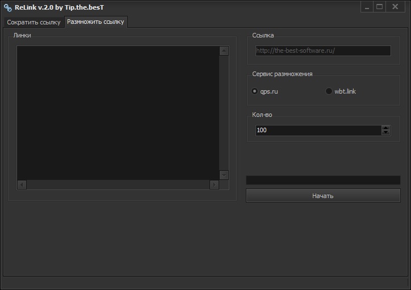Viewport: 411px width, 290px height.
Task: Click the progress bar above Начать
Action: click(x=322, y=180)
